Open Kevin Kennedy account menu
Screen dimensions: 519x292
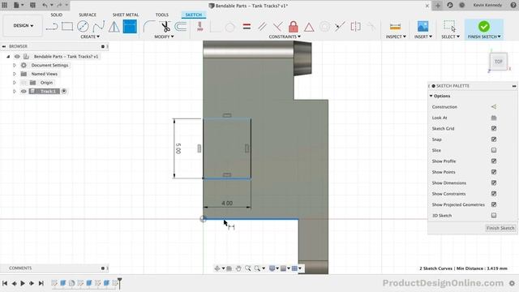[487, 6]
